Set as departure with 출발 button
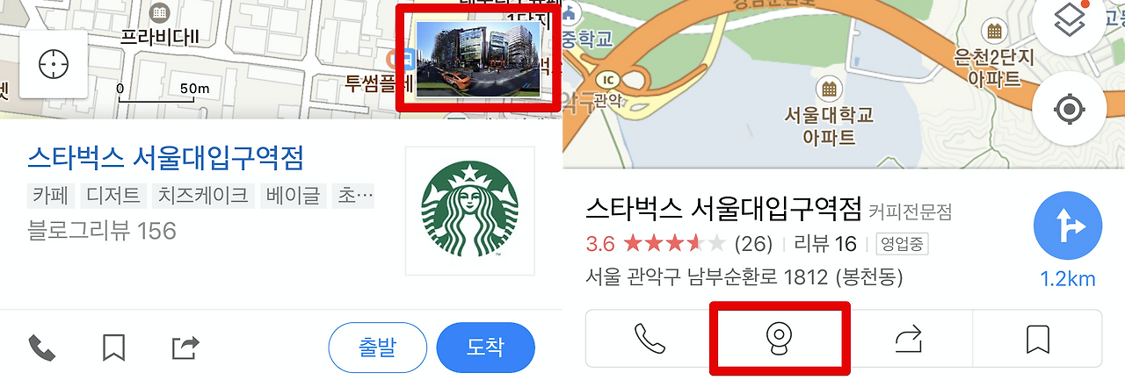The image size is (1125, 380). [378, 348]
